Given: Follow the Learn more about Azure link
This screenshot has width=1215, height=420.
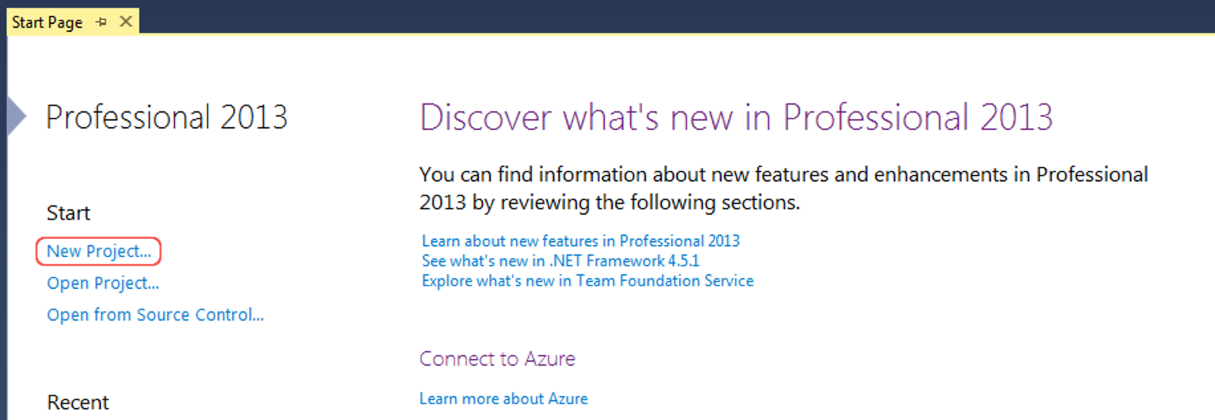Looking at the screenshot, I should 503,399.
